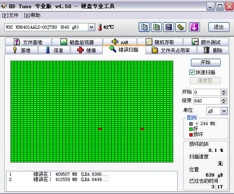Click the thermometer temperature indicator
The width and height of the screenshot is (234, 194).
point(100,27)
